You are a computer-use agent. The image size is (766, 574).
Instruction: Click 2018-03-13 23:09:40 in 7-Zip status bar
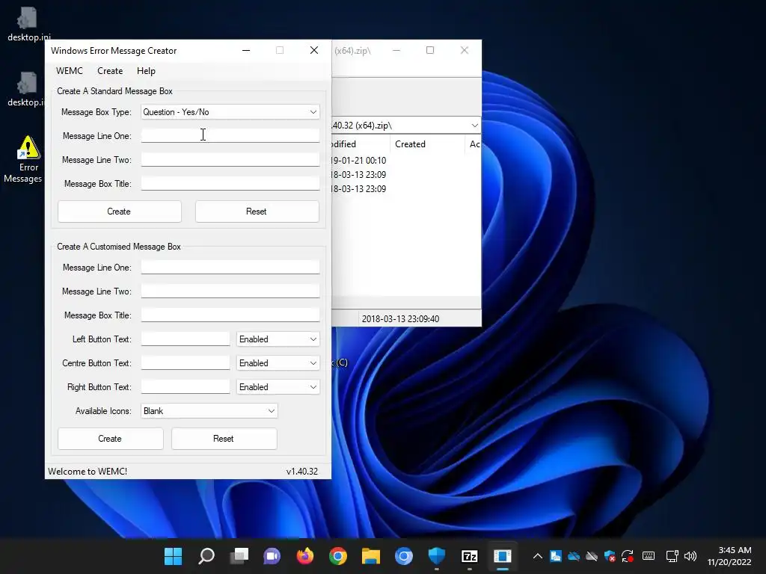point(401,318)
